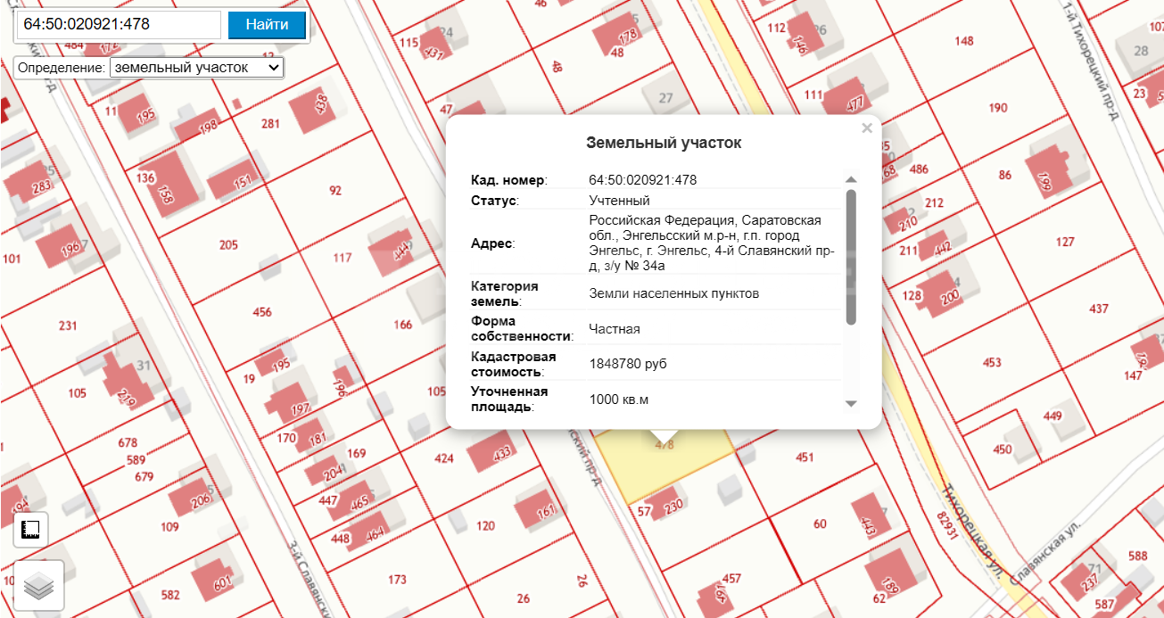Click parcel number 120 on map

(485, 526)
